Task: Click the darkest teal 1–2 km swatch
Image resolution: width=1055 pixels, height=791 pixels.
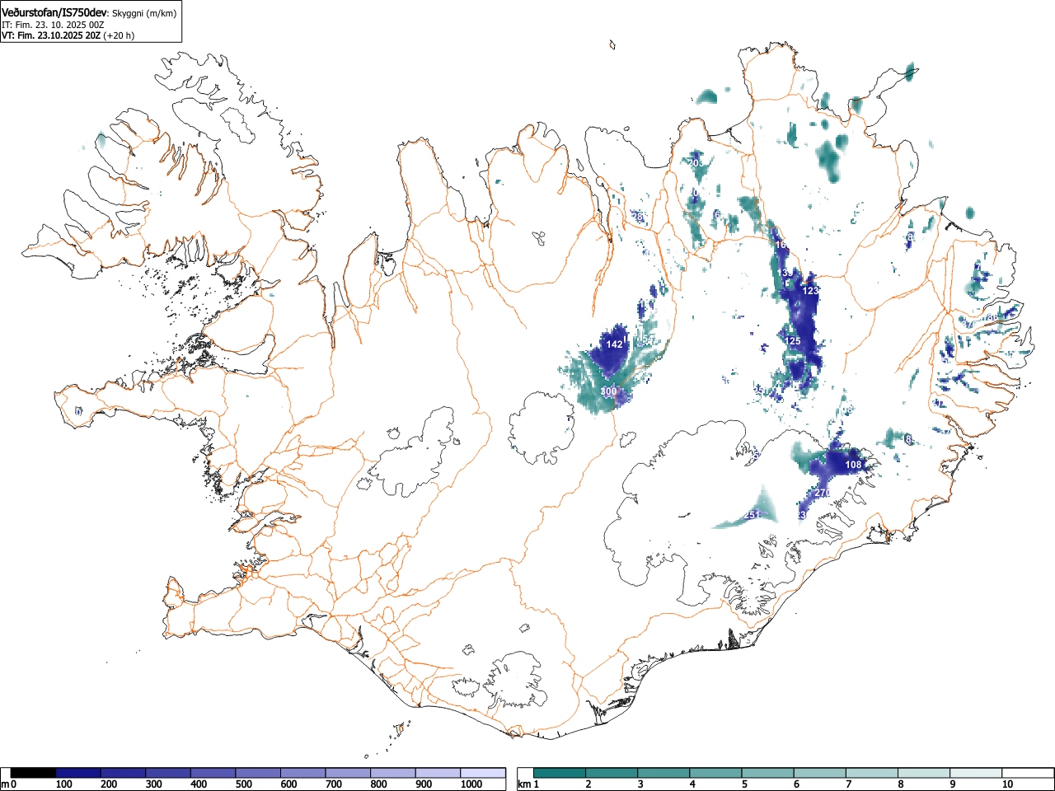Action: pyautogui.click(x=560, y=773)
